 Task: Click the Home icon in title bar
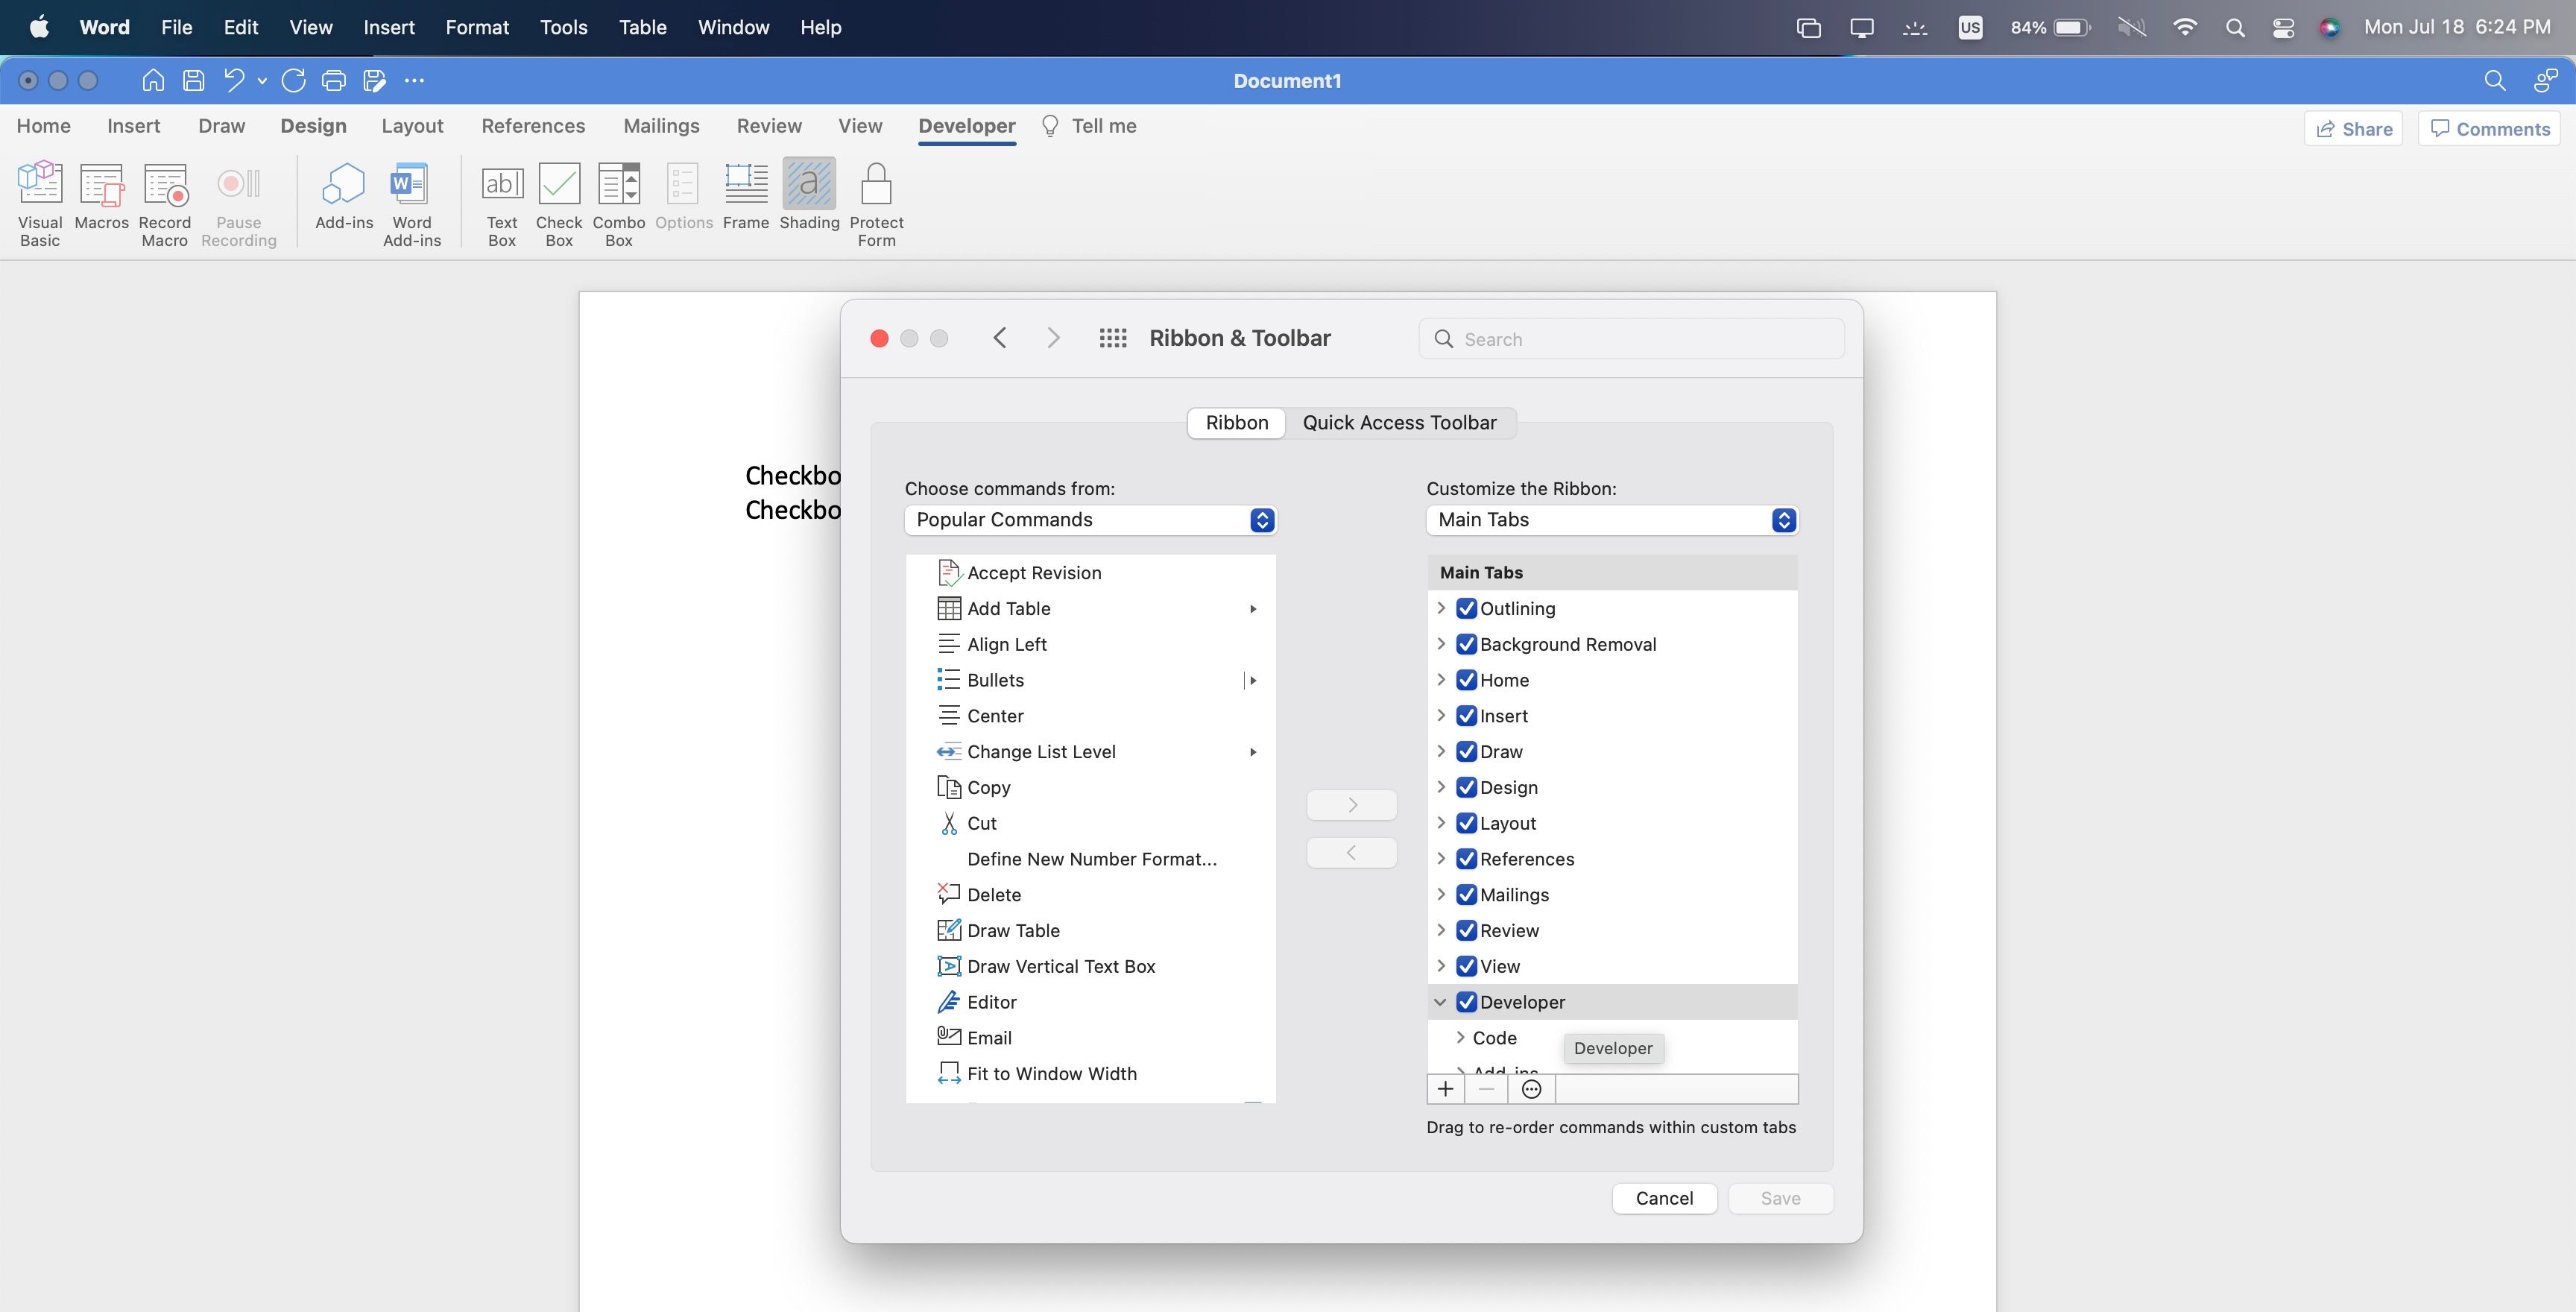pos(153,80)
